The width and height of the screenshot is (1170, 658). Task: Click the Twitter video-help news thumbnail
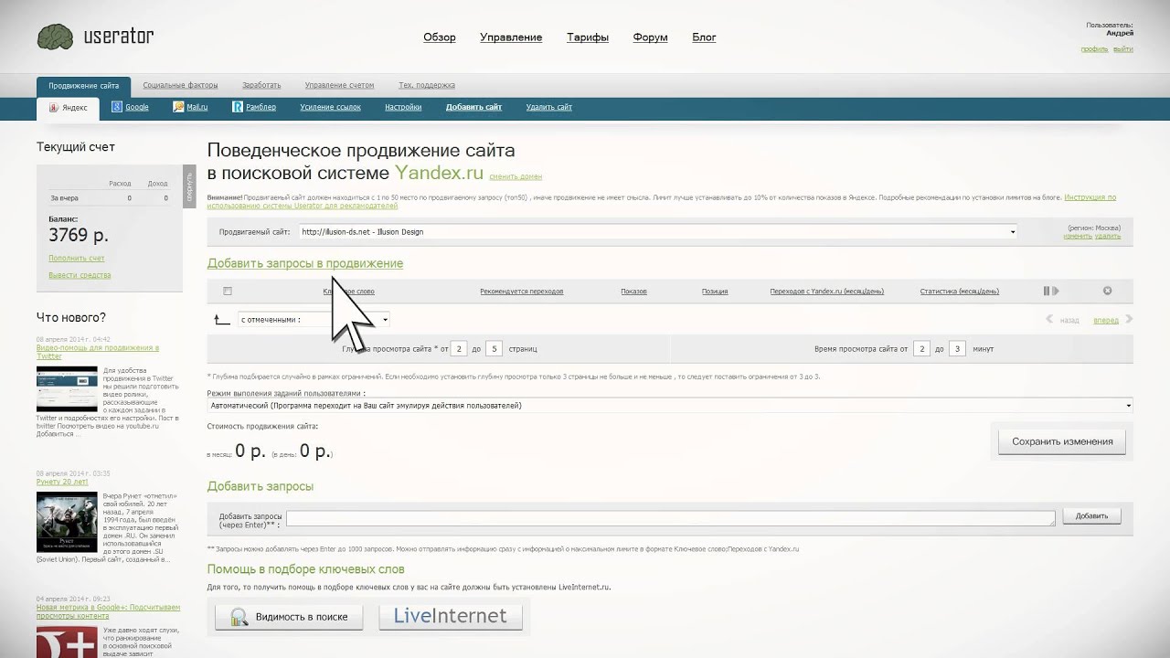click(67, 389)
